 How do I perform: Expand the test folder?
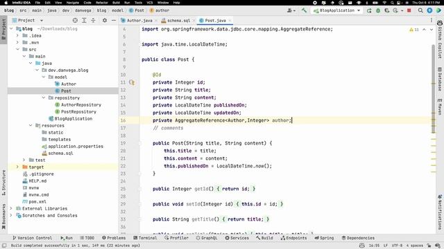[x=24, y=160]
